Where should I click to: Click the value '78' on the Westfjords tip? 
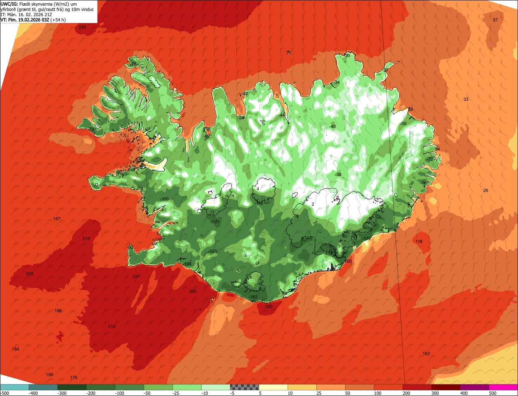point(134,64)
